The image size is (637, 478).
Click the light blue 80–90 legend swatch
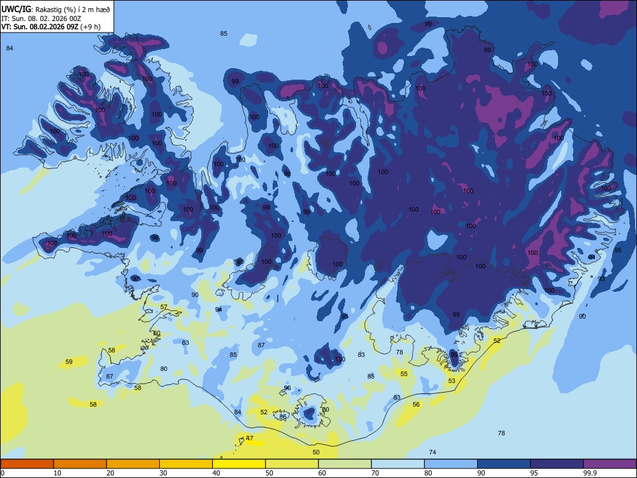pyautogui.click(x=451, y=464)
